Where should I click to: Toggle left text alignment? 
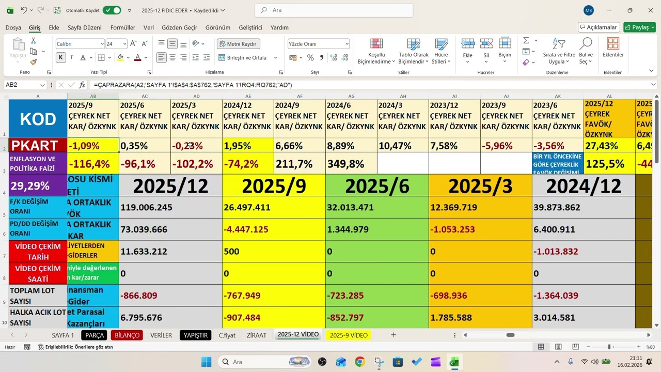click(162, 57)
